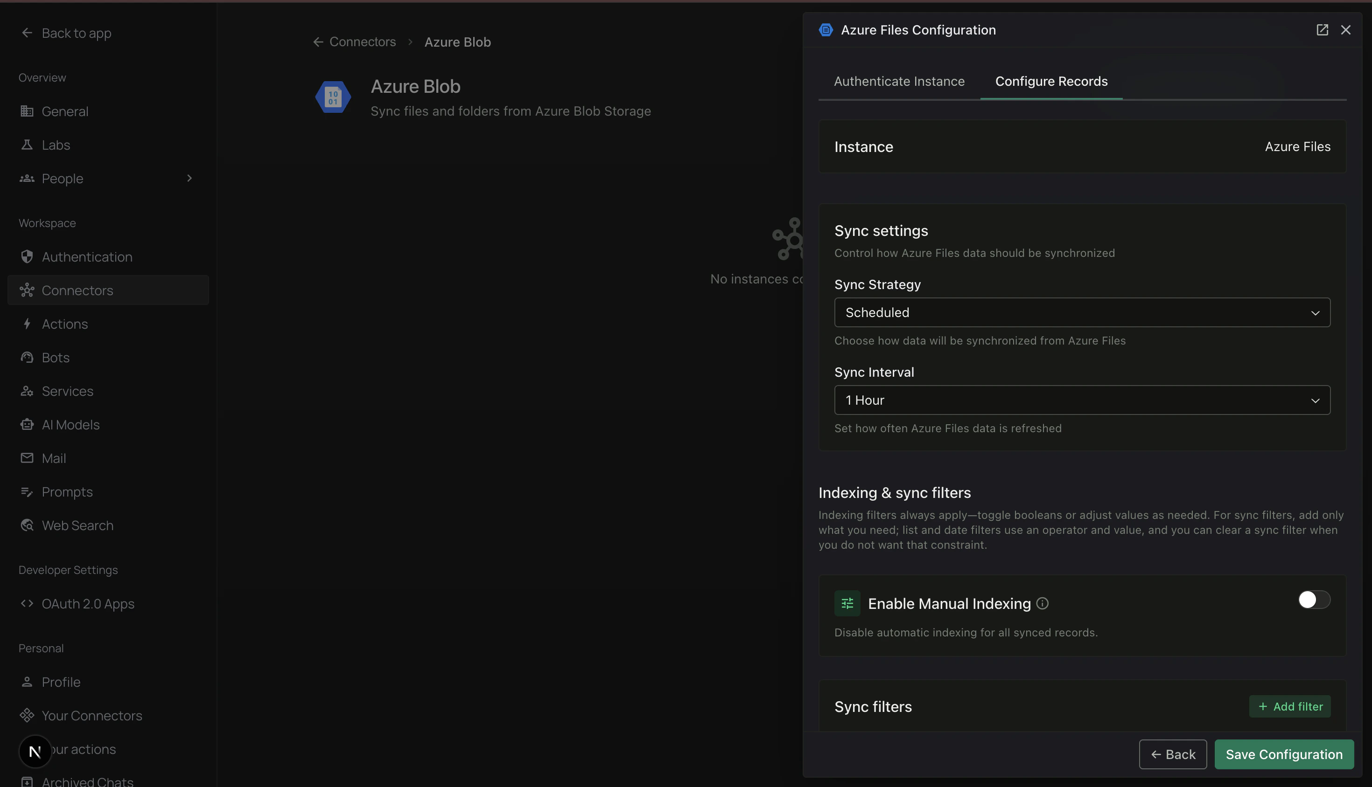Open AI Models in sidebar
This screenshot has width=1372, height=787.
click(108, 424)
